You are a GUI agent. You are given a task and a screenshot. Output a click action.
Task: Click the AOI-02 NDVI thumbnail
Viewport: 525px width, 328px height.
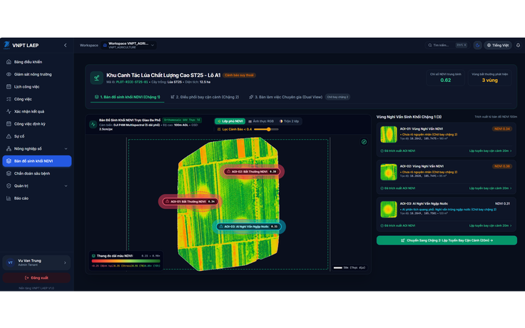(389, 172)
